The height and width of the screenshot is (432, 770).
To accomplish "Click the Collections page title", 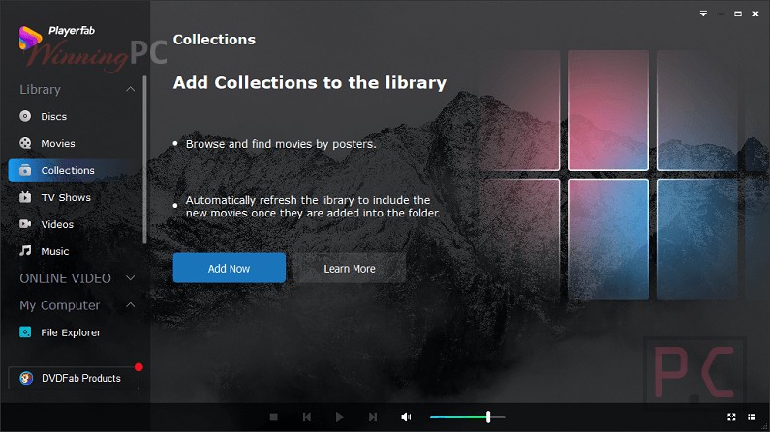I will (214, 40).
